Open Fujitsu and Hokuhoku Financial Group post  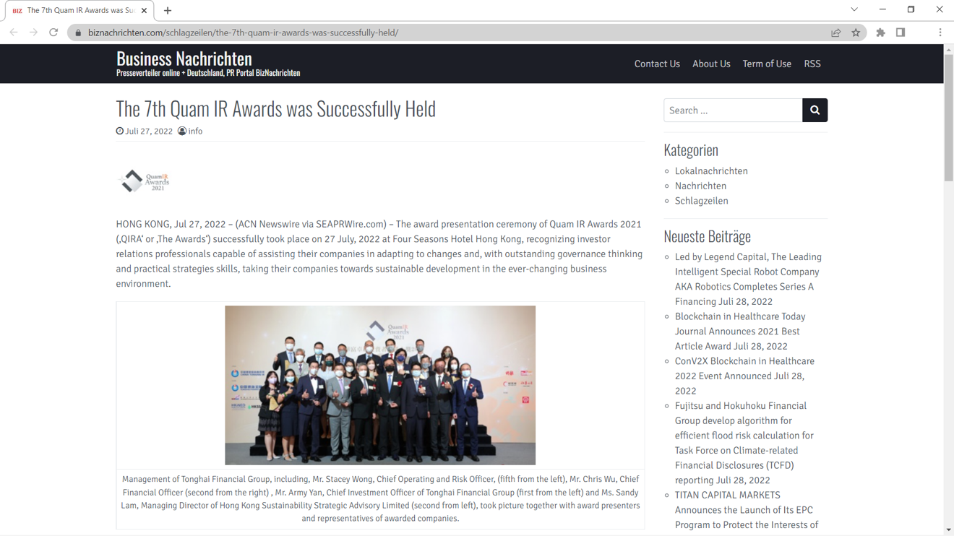coord(744,443)
